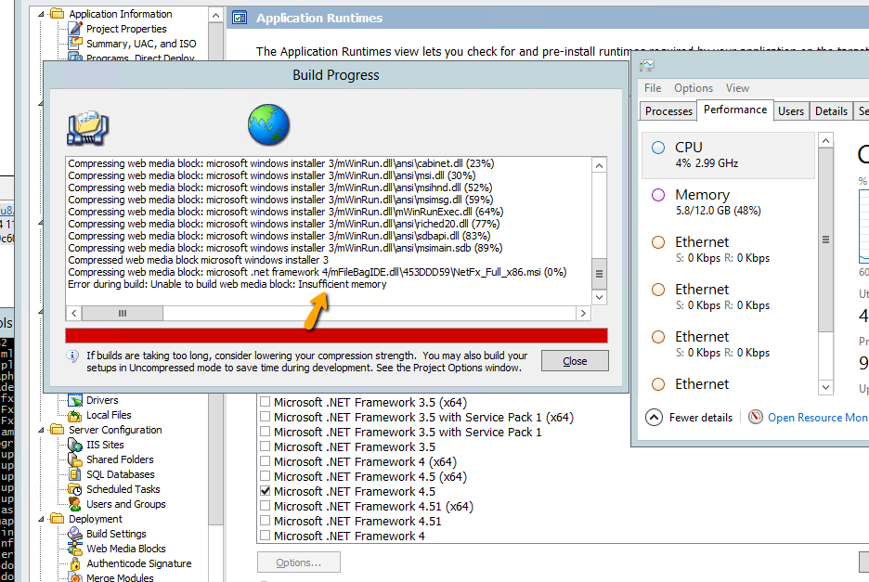Click Task Manager sidebar scroll up arrow

click(x=825, y=141)
